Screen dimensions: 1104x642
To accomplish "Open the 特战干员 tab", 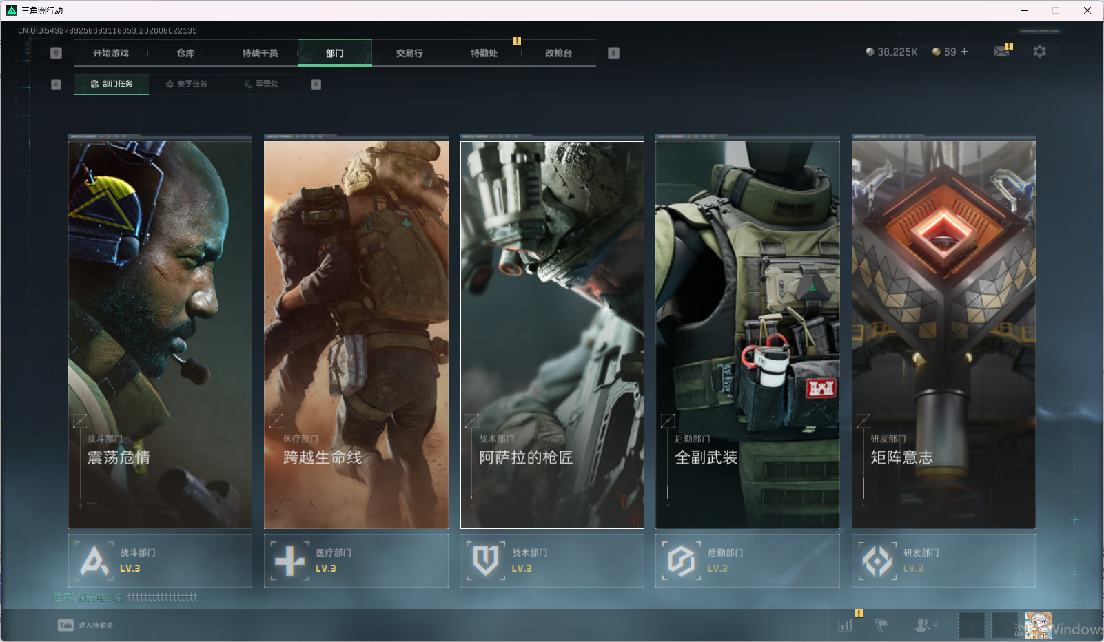I will tap(260, 53).
